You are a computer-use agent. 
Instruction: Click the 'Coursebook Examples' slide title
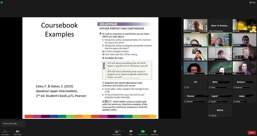(x=59, y=30)
